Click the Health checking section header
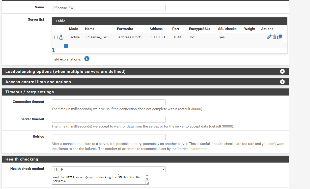This screenshot has height=189, width=310. (x=145, y=159)
